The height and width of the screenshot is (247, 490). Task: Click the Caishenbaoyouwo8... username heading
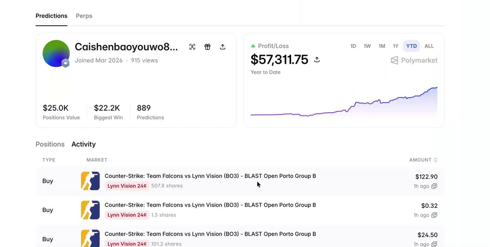127,47
